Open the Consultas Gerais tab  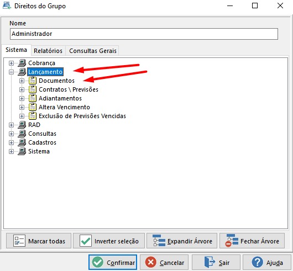93,51
